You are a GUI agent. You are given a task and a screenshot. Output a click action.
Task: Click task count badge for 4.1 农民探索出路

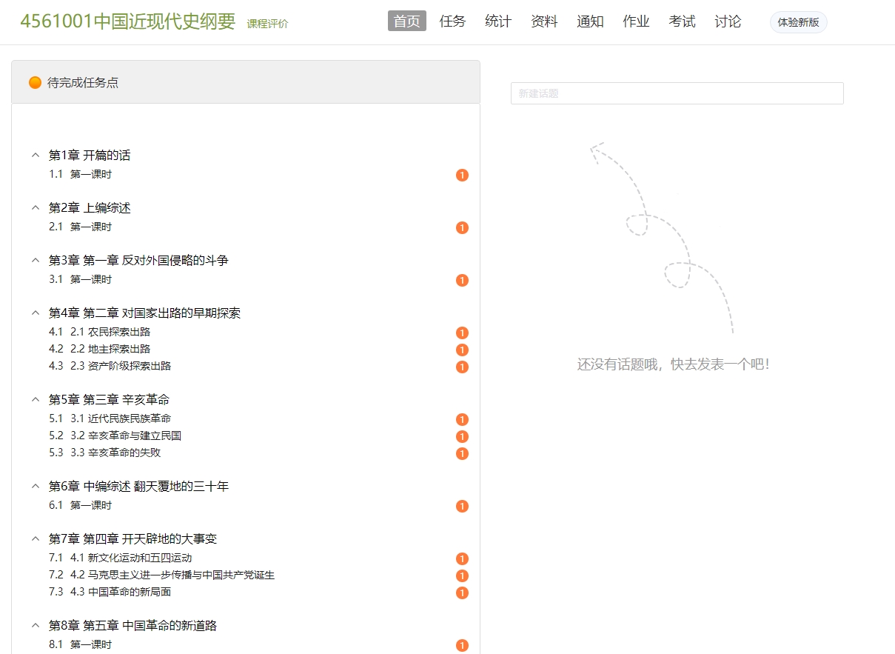coord(462,333)
